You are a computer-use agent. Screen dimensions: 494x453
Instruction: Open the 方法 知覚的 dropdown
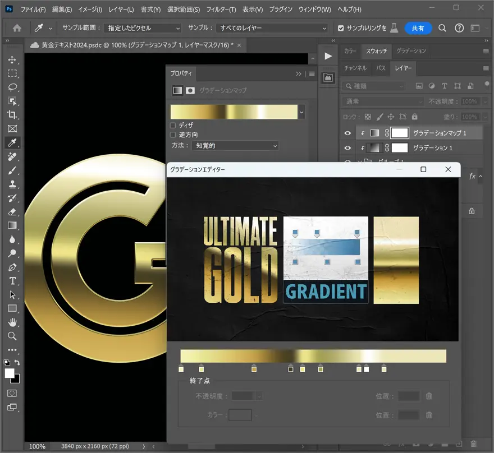click(x=235, y=146)
